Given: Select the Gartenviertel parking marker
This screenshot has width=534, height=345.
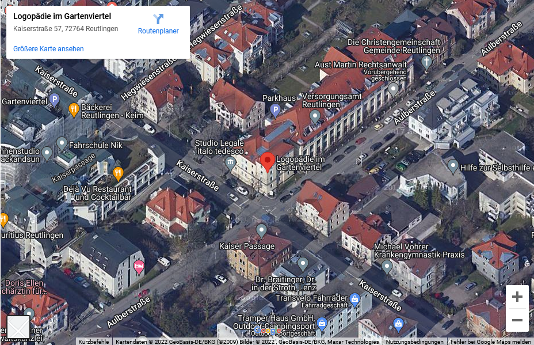Looking at the screenshot, I should [55, 100].
